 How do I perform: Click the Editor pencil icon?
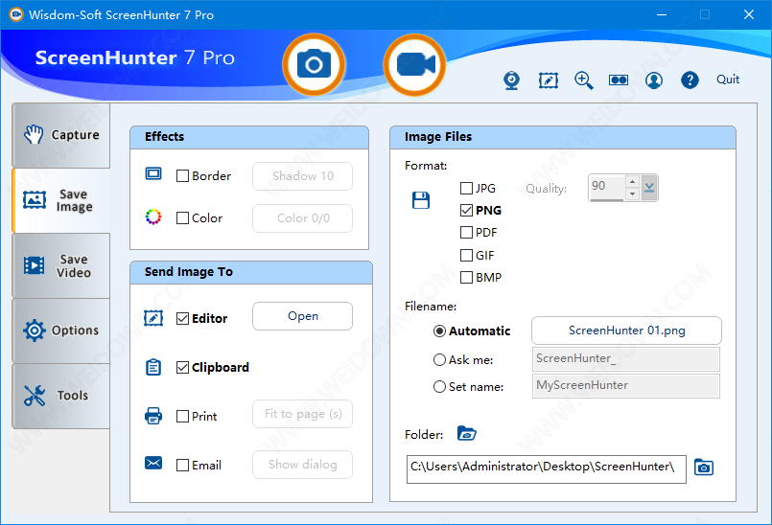click(x=153, y=318)
